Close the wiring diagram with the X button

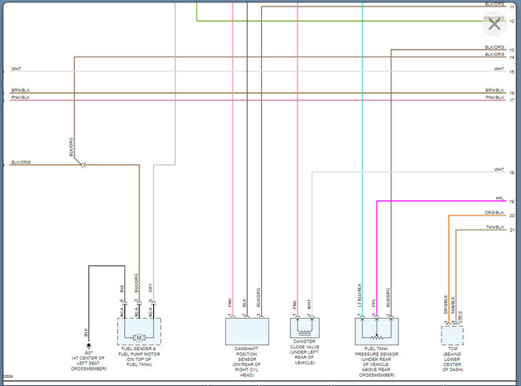click(x=494, y=24)
